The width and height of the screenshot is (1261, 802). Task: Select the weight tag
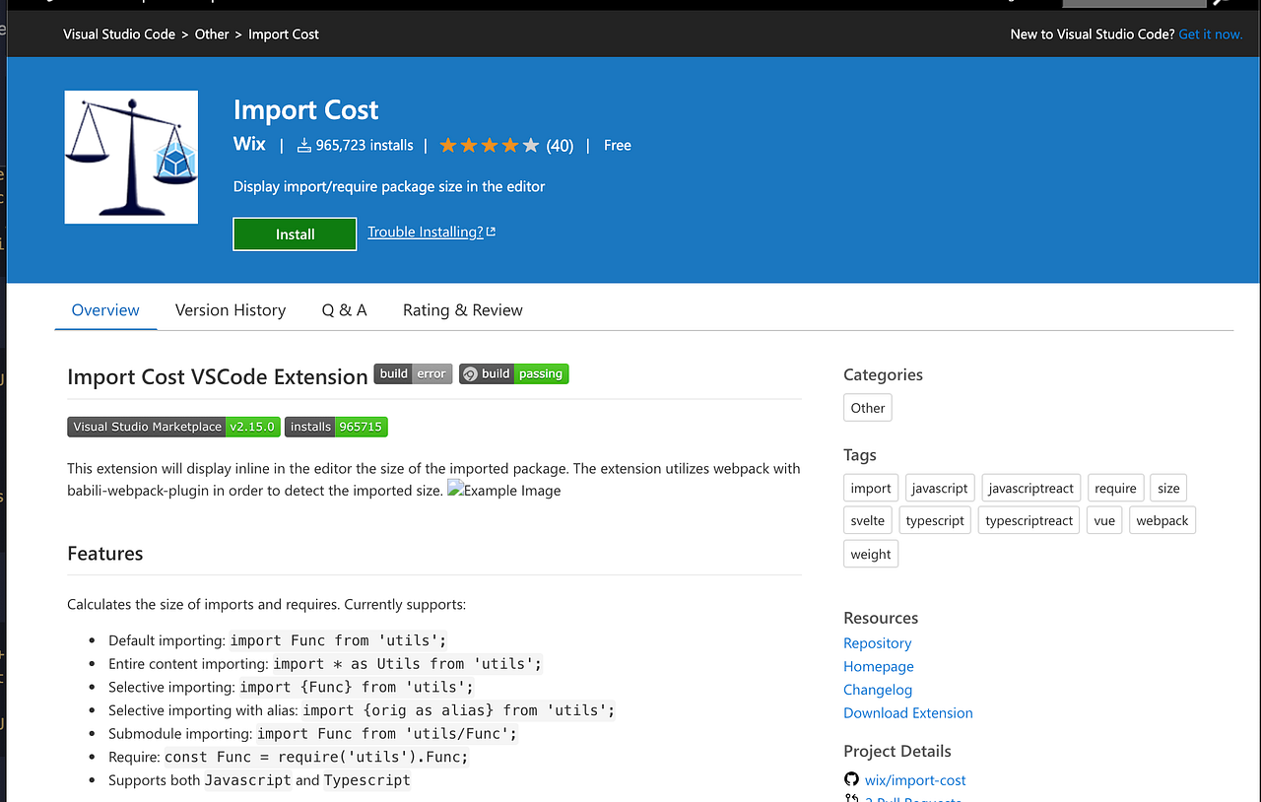[x=871, y=554]
